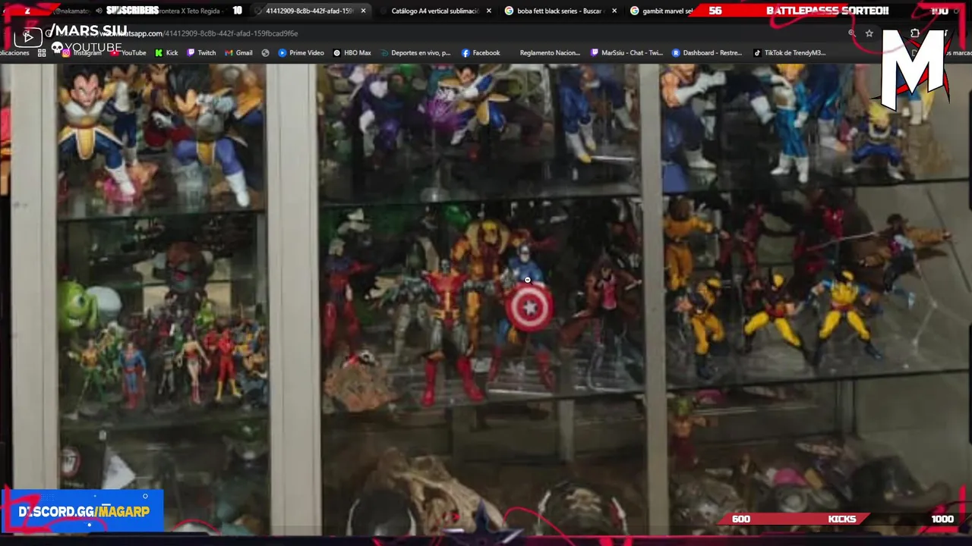Open the Kick bookmark

[166, 53]
